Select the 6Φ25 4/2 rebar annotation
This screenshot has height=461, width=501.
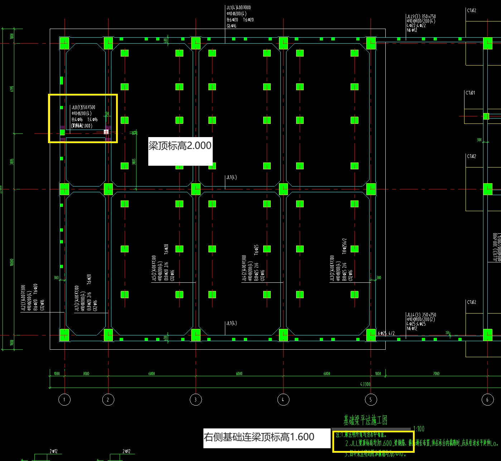386,333
